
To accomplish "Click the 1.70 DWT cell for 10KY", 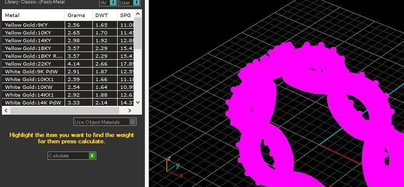I will [105, 33].
